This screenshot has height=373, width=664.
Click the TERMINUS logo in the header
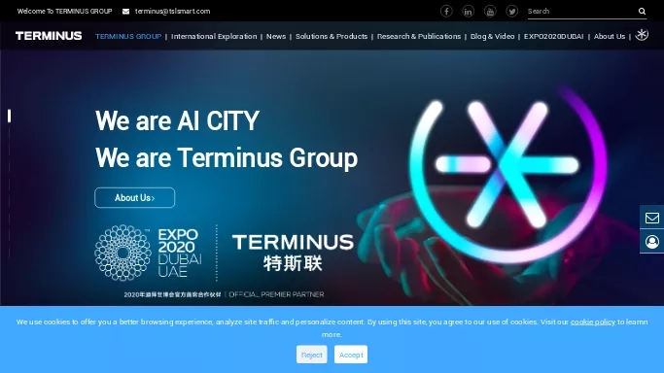point(49,36)
